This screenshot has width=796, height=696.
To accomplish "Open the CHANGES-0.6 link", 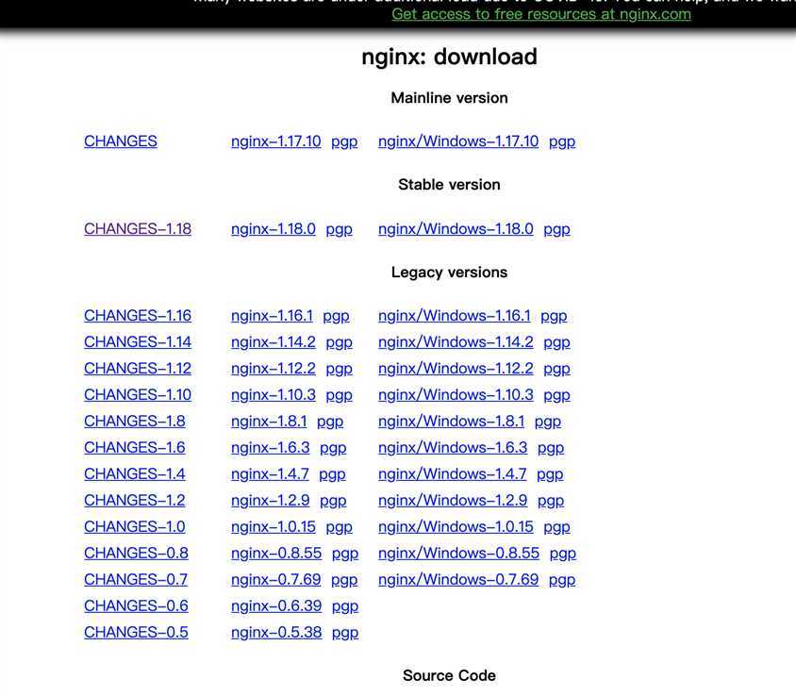I will pos(136,606).
